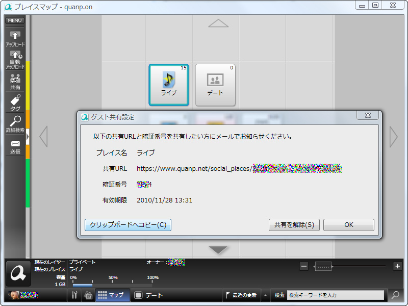Switch to the マップ tab
Screen dimensions: 408x306
[x=109, y=295]
